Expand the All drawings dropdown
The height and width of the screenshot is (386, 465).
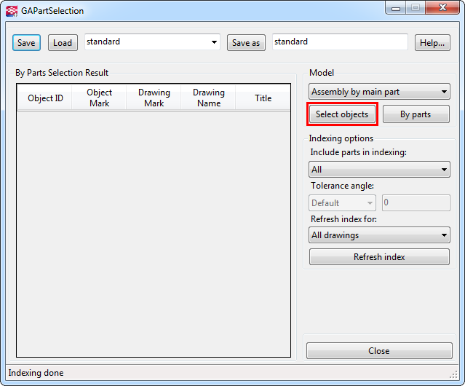(379, 235)
